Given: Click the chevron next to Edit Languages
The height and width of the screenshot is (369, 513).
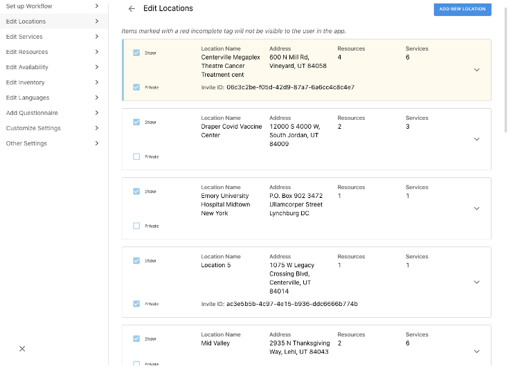Looking at the screenshot, I should 97,98.
